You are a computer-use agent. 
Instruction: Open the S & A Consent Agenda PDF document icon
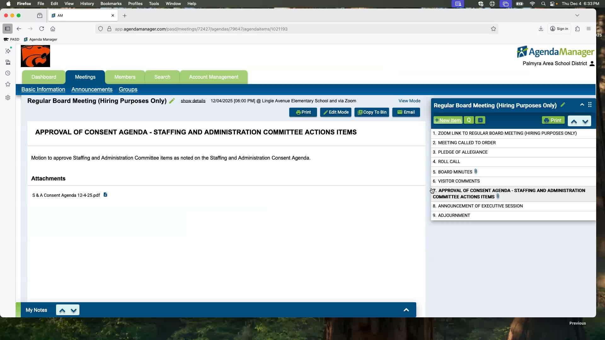click(x=106, y=195)
